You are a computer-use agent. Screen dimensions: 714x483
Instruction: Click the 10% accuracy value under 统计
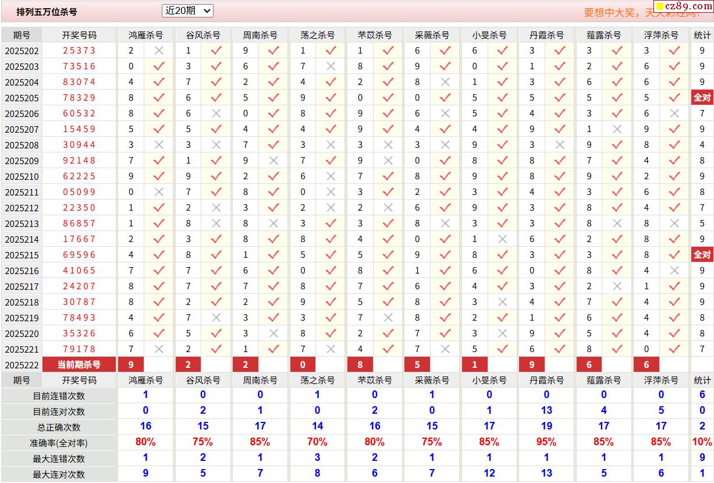click(x=702, y=442)
